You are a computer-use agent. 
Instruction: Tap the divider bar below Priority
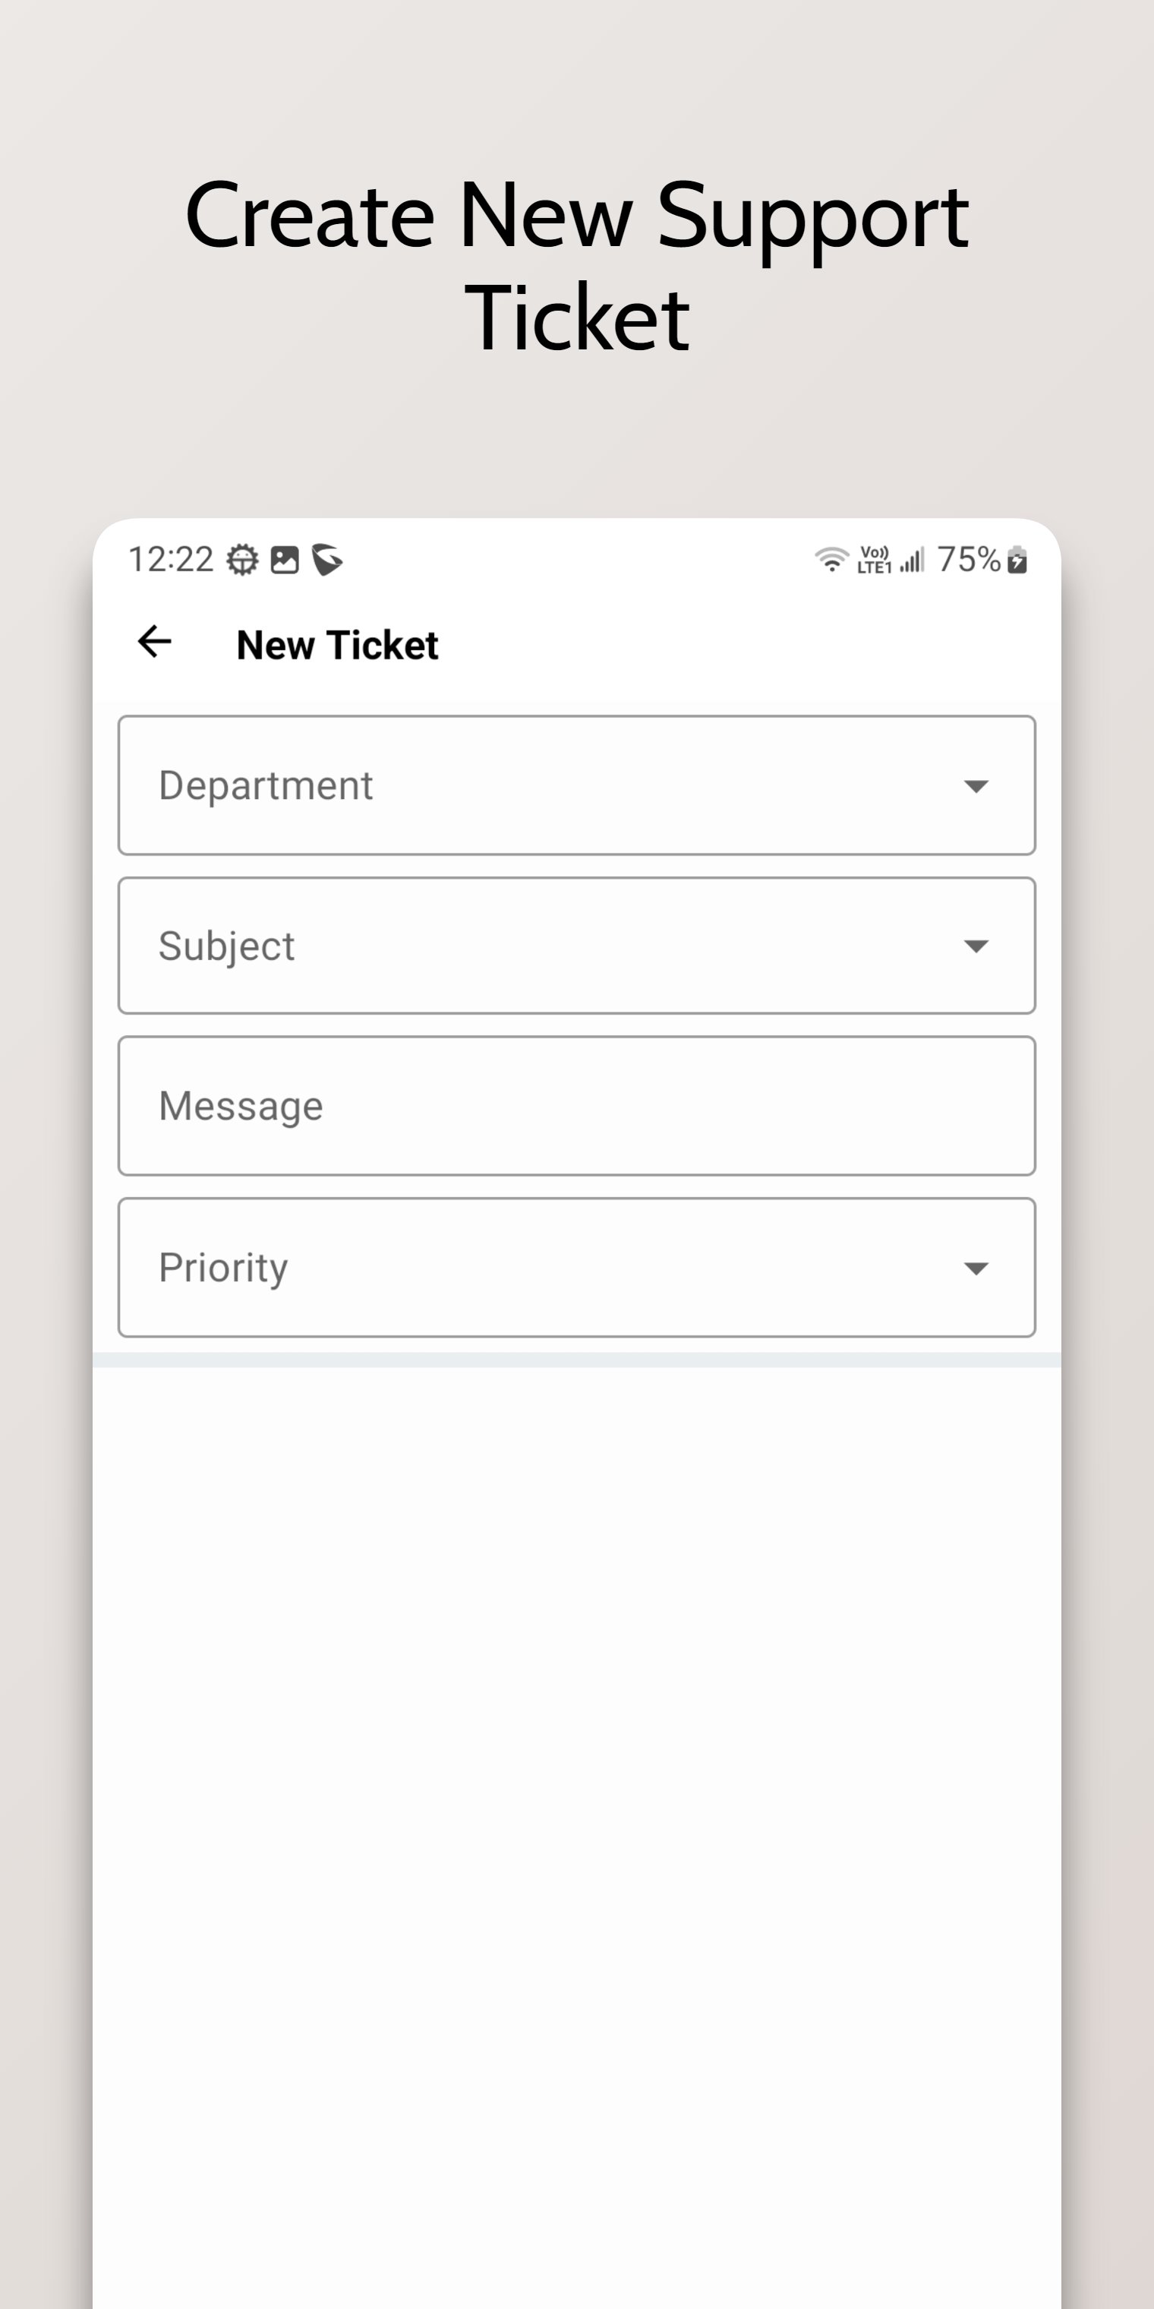click(577, 1360)
